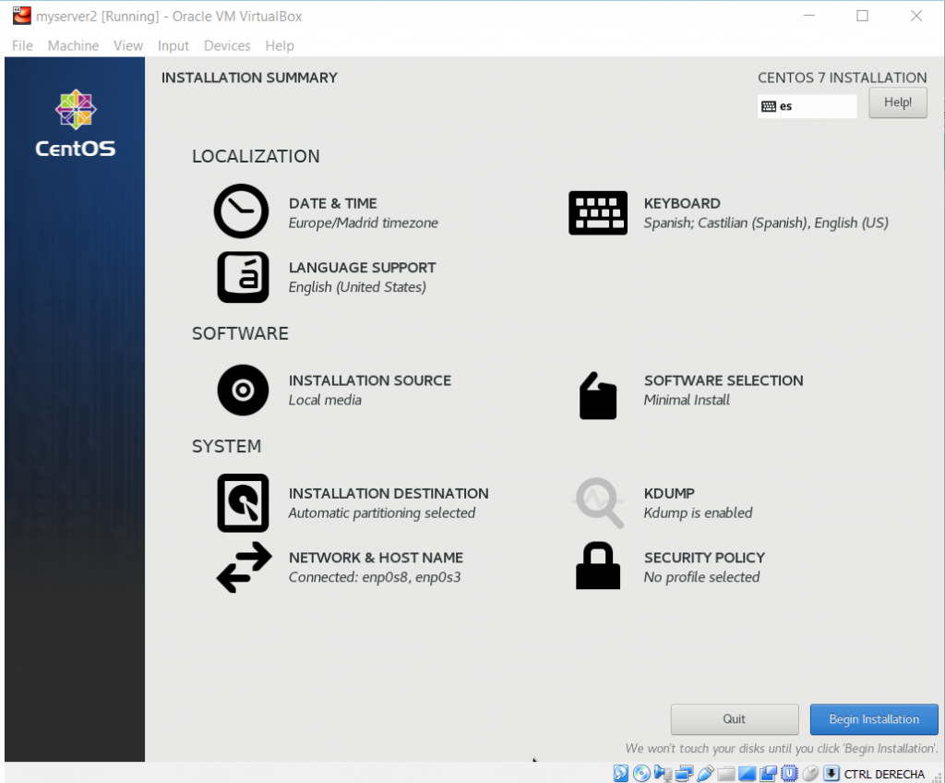The width and height of the screenshot is (945, 783).
Task: Click the 'CTRL DERECHA' host key text
Action: [x=884, y=774]
